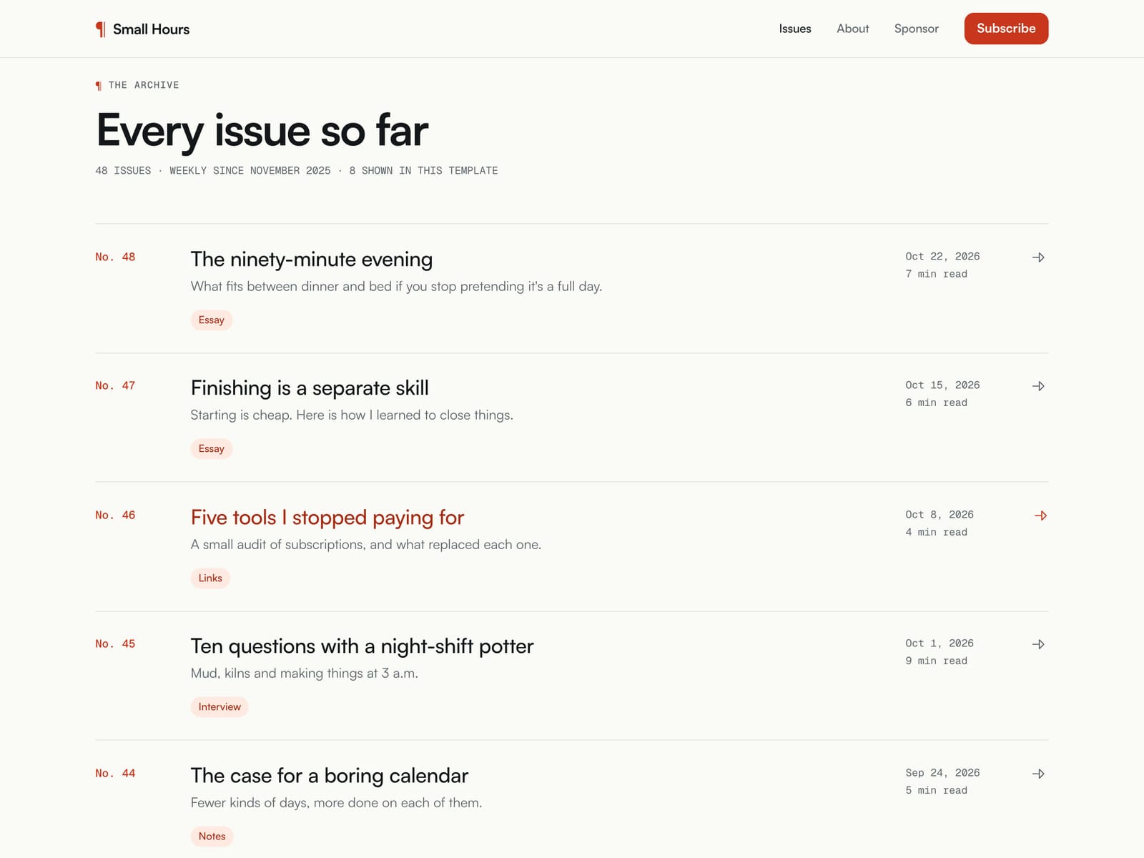Click the '7 min read' label

[x=936, y=274]
